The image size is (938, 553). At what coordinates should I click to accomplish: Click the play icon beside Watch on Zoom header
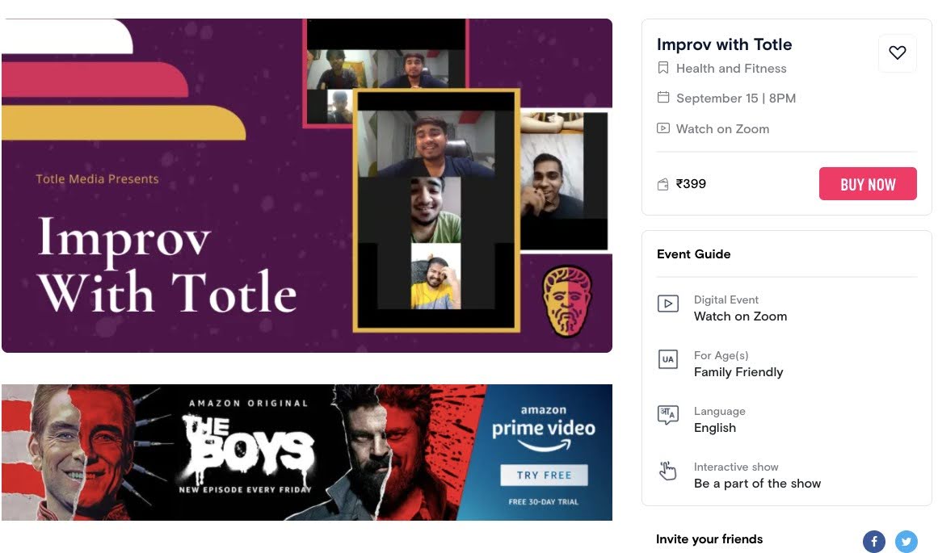[662, 128]
